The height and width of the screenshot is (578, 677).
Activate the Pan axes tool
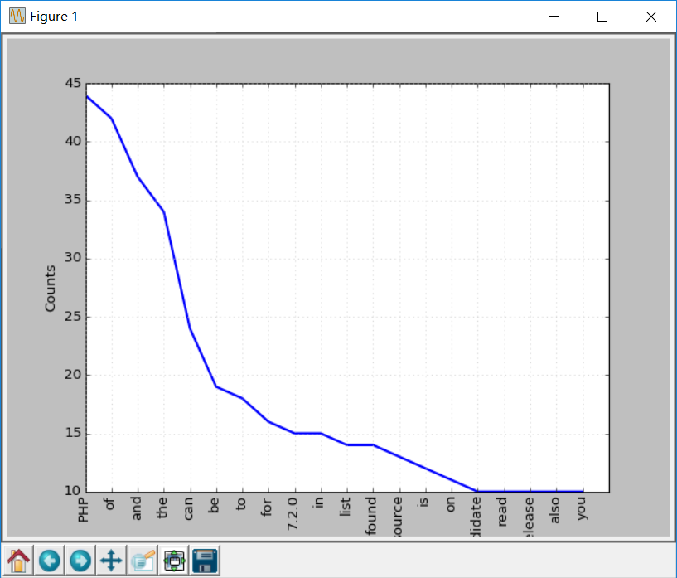click(111, 561)
